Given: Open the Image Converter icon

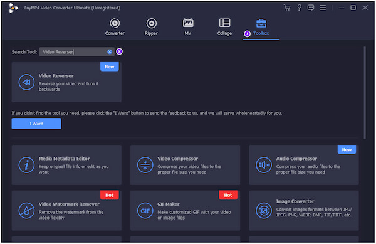Looking at the screenshot, I should coord(264,211).
